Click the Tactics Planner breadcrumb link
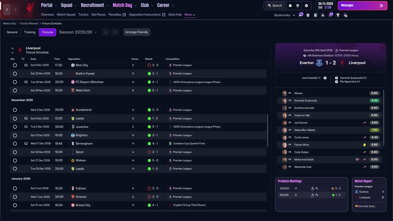 [29, 23]
